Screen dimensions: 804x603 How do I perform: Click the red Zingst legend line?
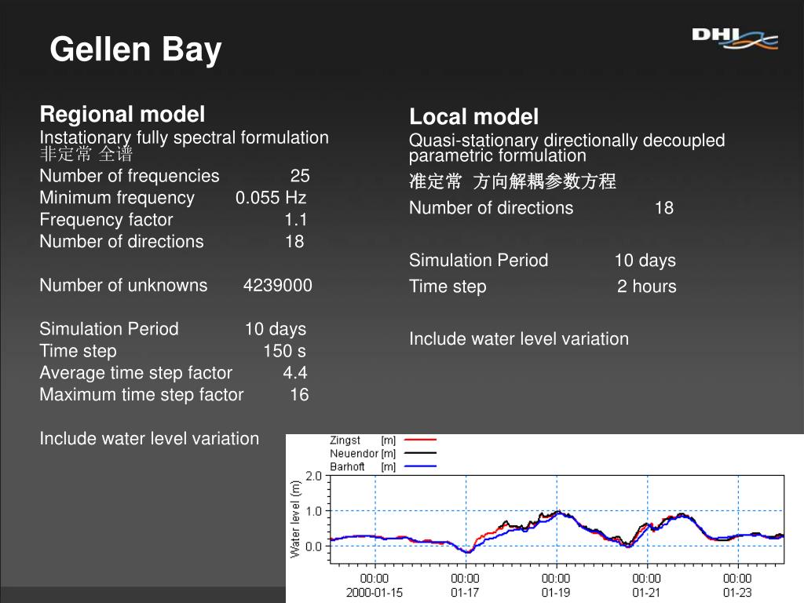click(421, 440)
